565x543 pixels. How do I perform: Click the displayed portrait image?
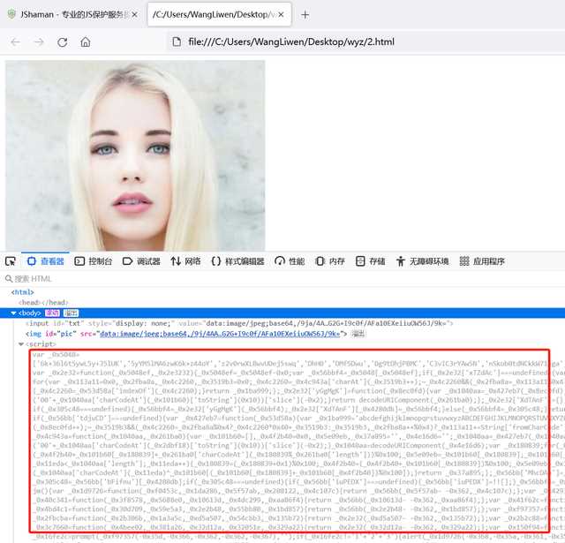[x=135, y=155]
